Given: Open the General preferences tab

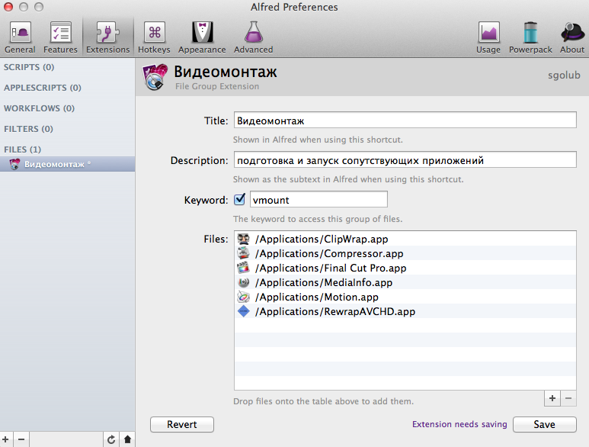Looking at the screenshot, I should pos(20,37).
